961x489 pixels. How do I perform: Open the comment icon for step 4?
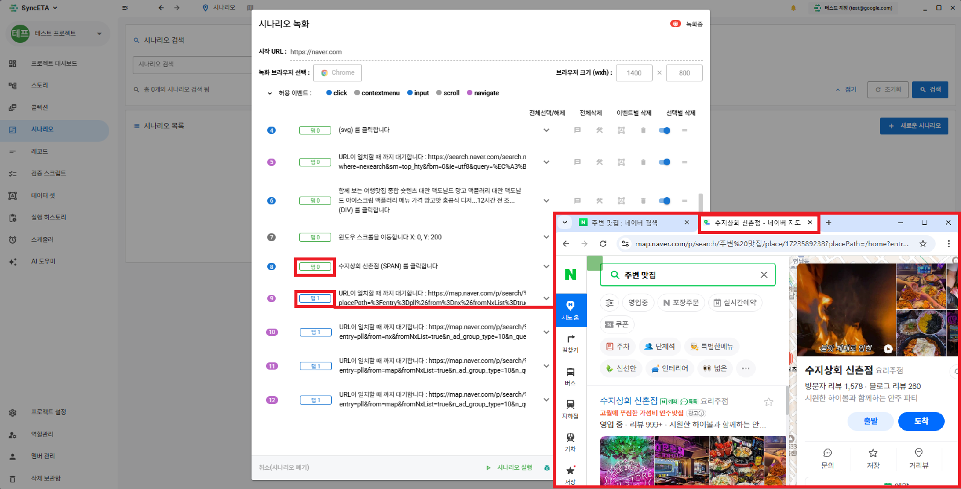[577, 130]
